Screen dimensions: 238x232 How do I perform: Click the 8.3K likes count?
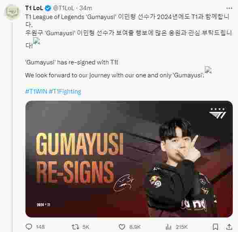point(135,227)
